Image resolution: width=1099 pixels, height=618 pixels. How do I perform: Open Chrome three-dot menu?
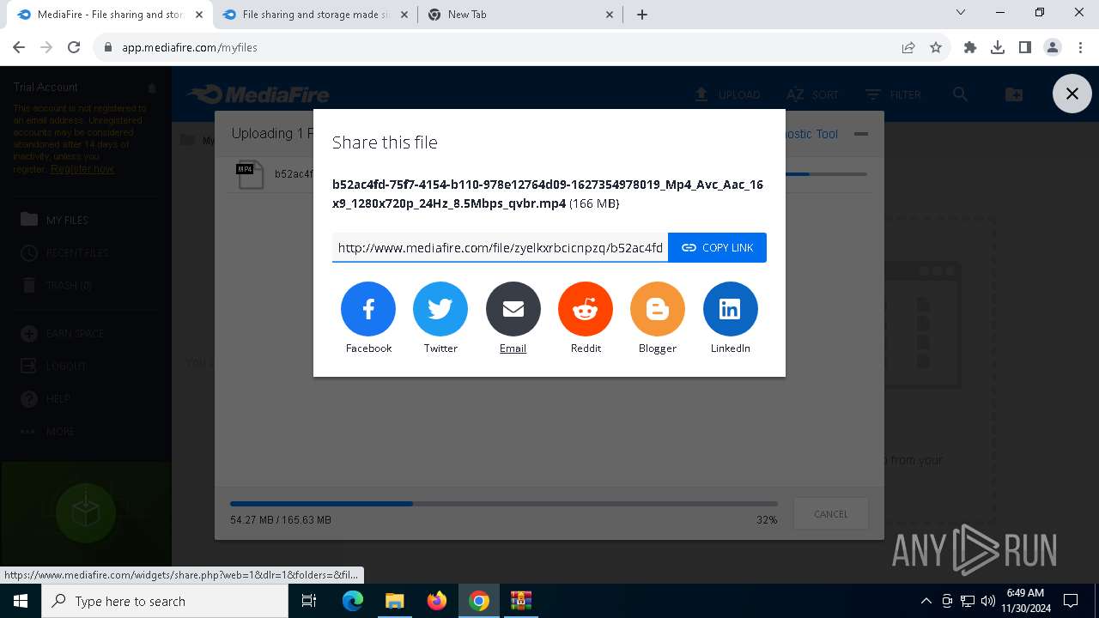coord(1080,47)
